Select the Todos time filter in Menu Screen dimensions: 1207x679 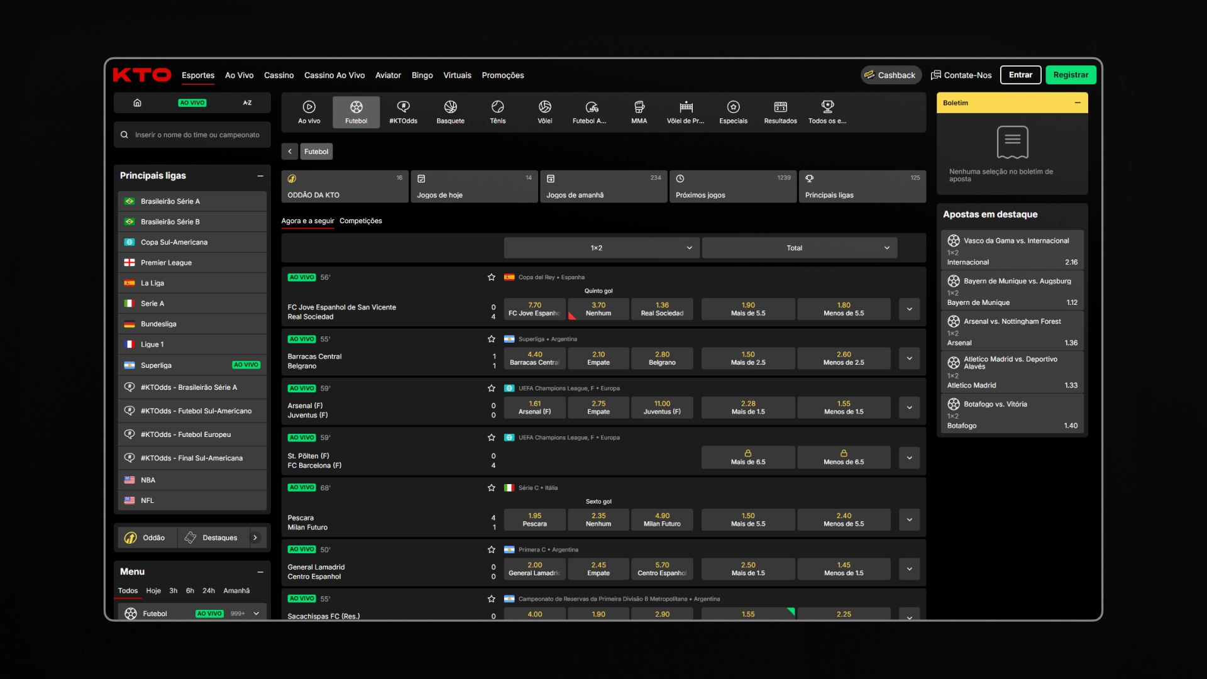point(128,591)
